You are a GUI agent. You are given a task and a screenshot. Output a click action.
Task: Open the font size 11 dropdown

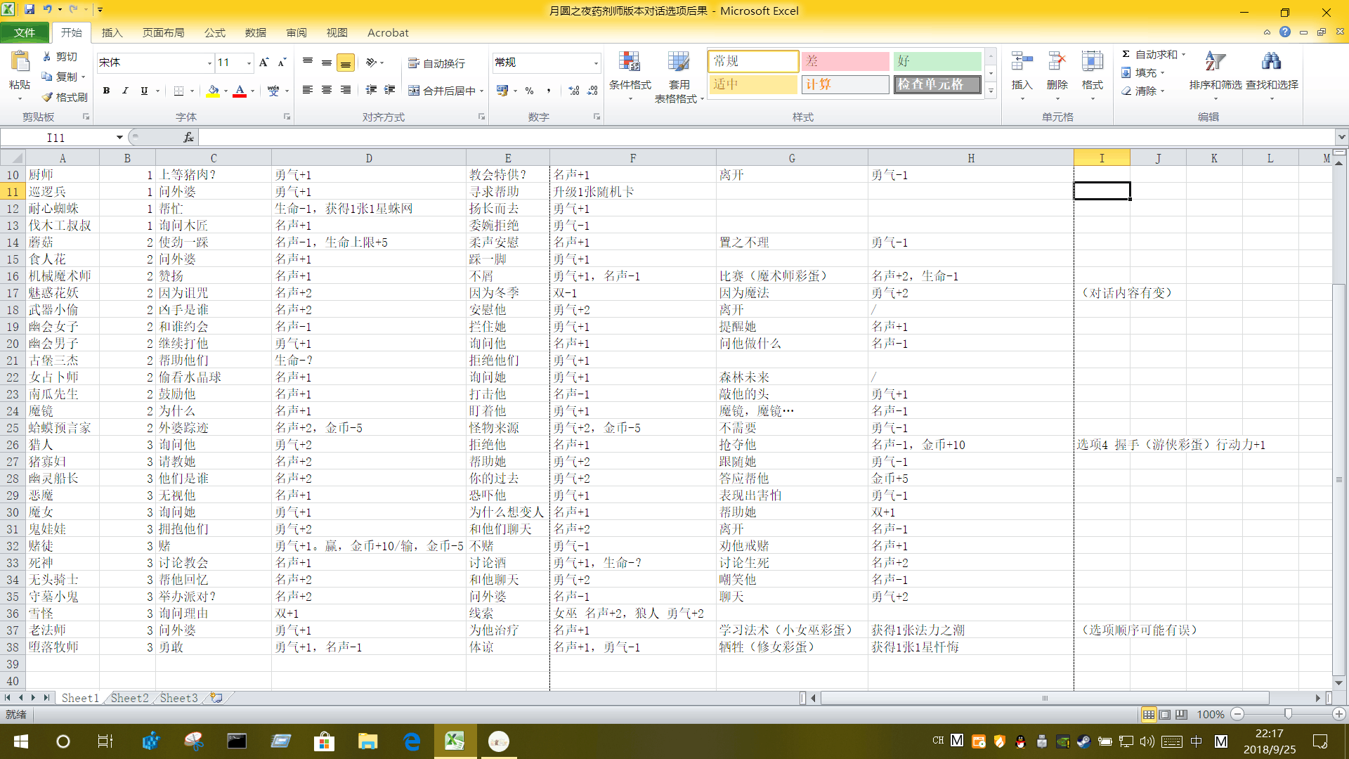249,63
